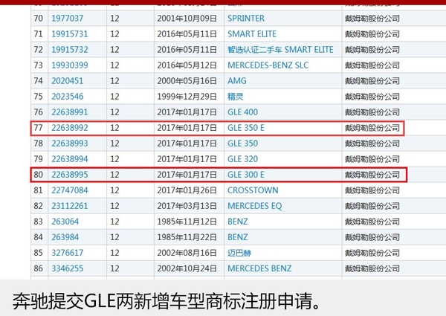Open registration number 22638992 link
Screen dimensions: 446x316
(x=70, y=128)
